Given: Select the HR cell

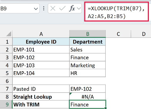Looking at the screenshot, I should [87, 73].
